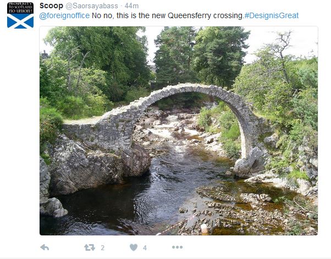Open the tweet permalink via 44m timestamp

coord(131,6)
